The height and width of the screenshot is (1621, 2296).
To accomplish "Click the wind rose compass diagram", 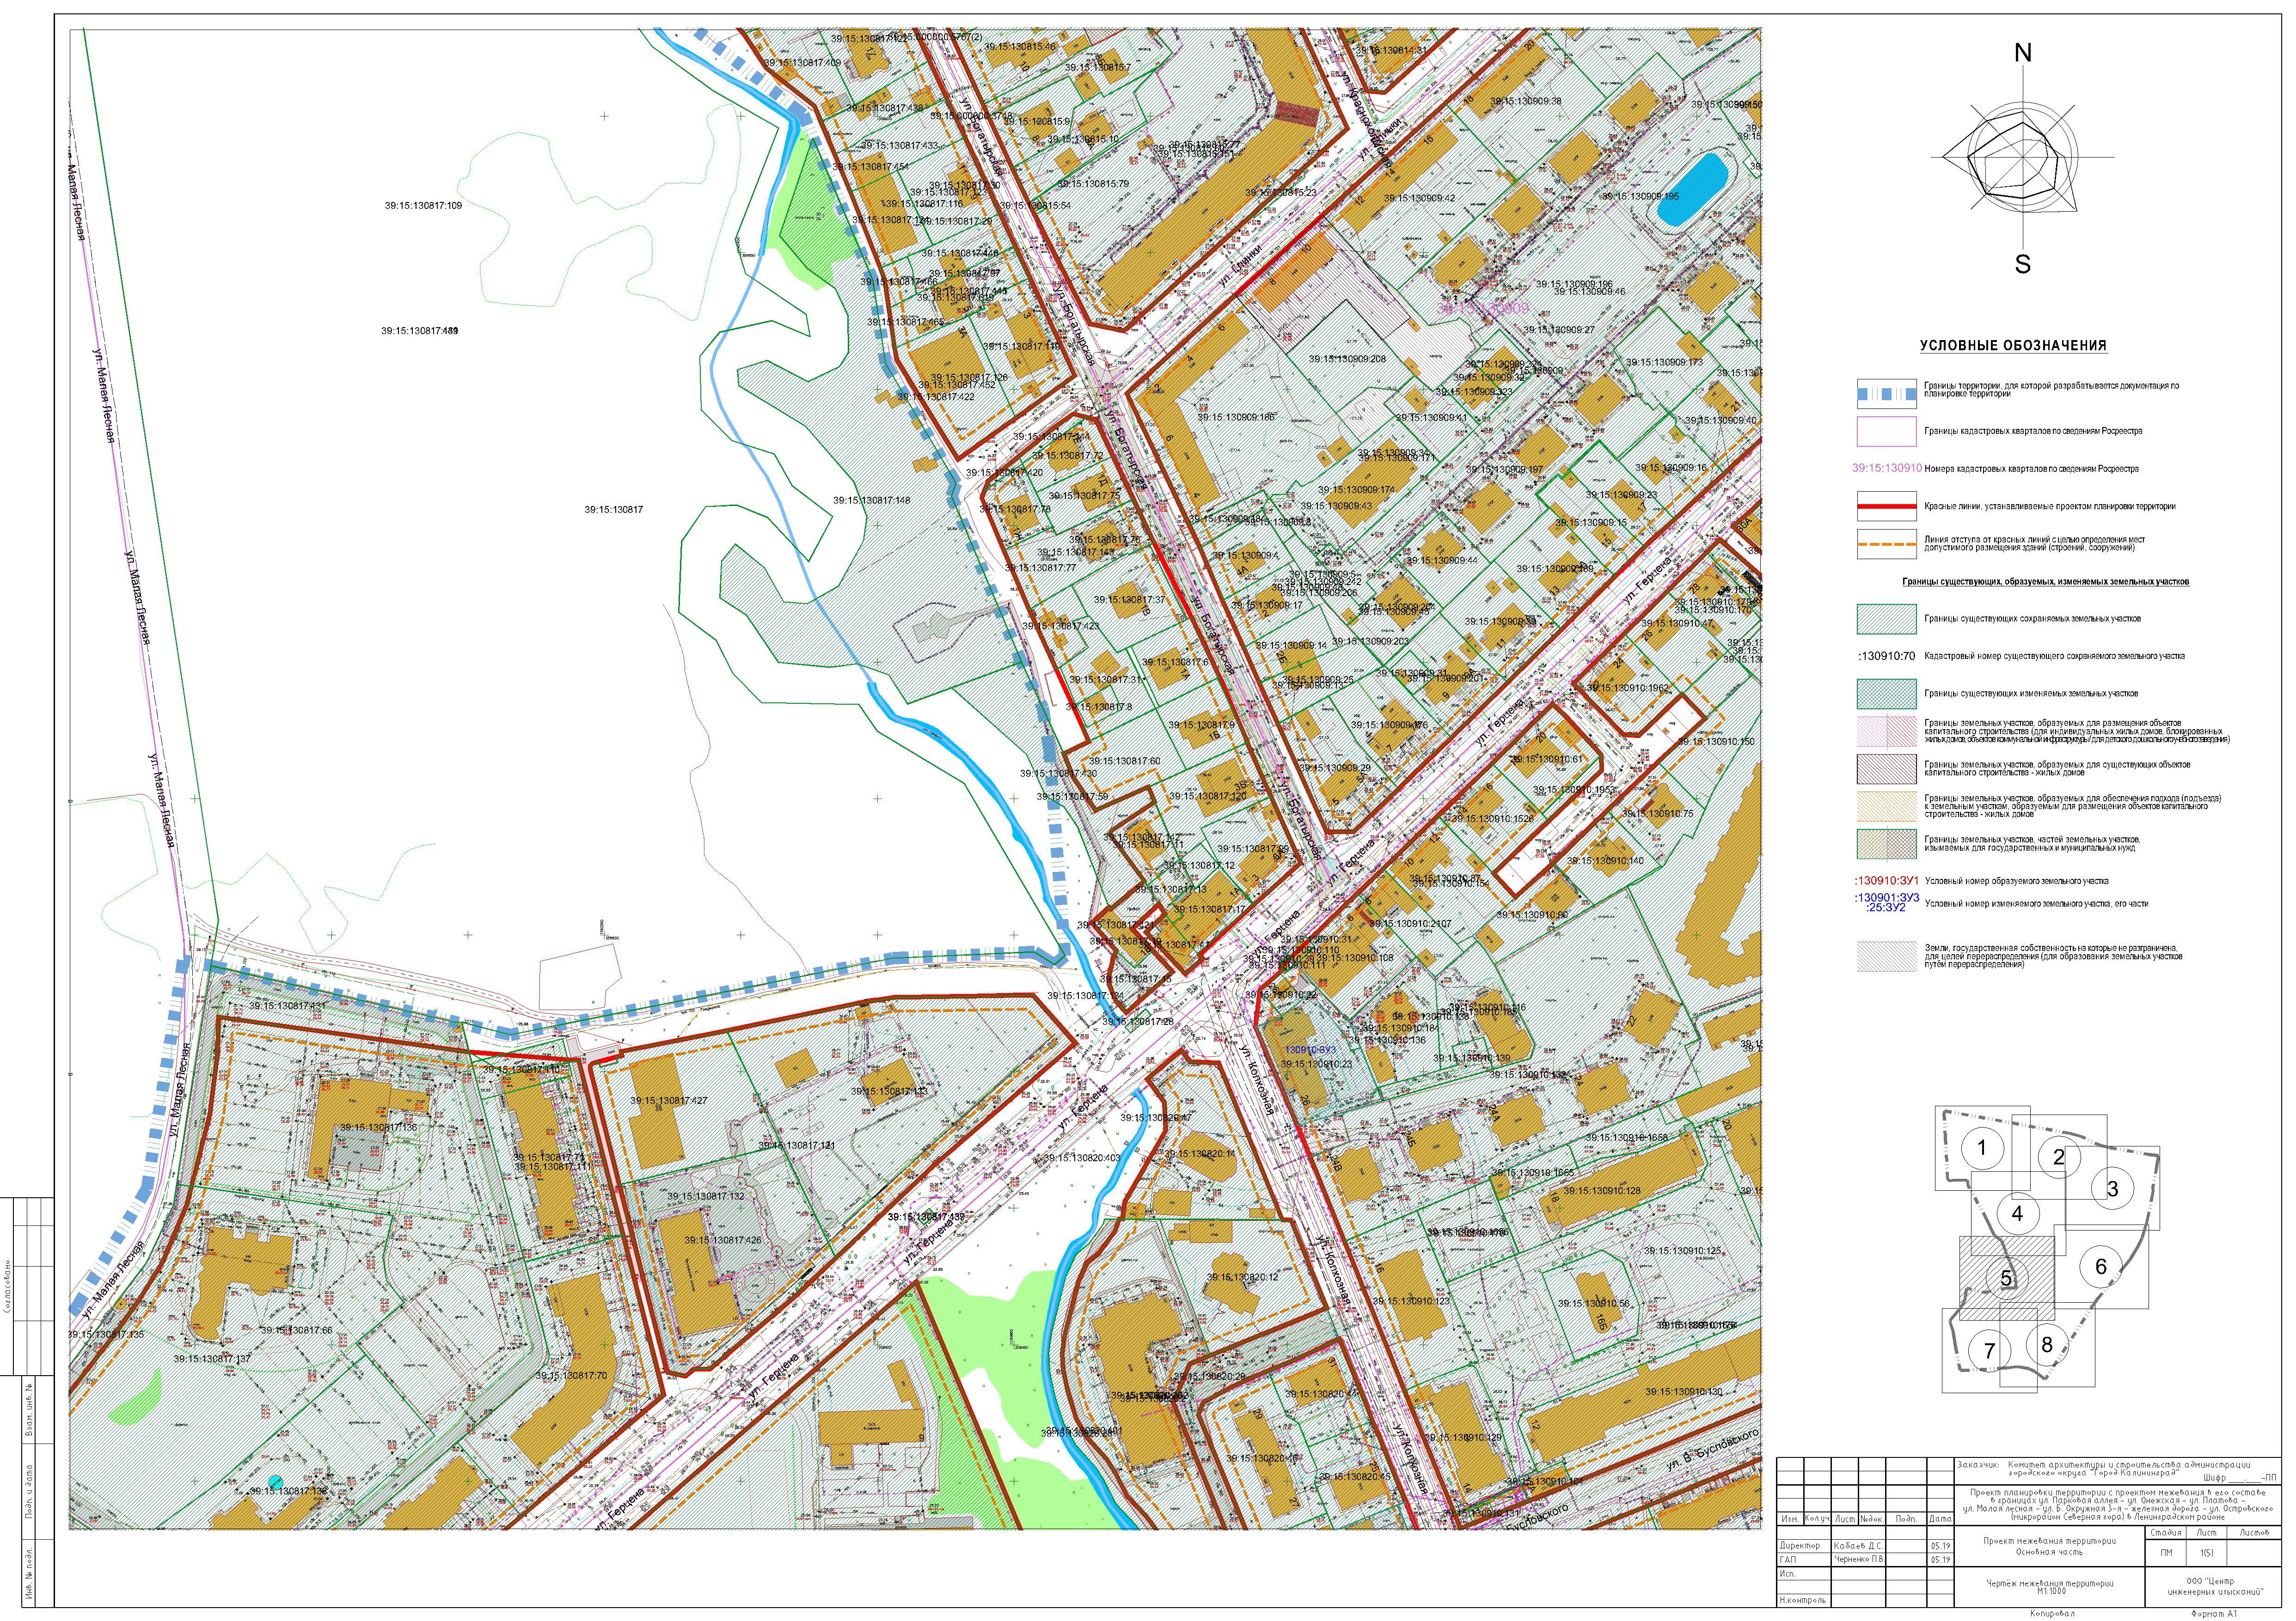I will [2022, 158].
